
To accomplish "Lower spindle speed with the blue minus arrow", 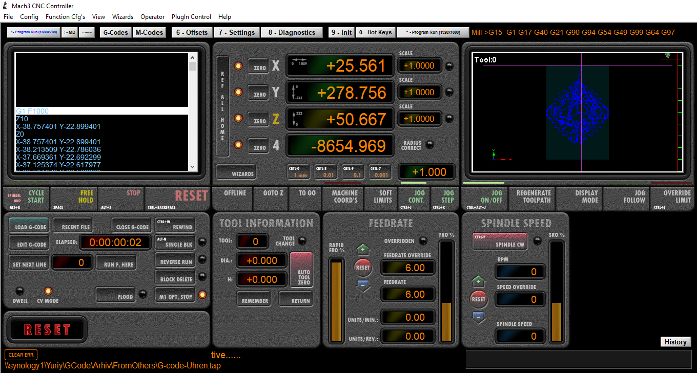I will tap(478, 318).
